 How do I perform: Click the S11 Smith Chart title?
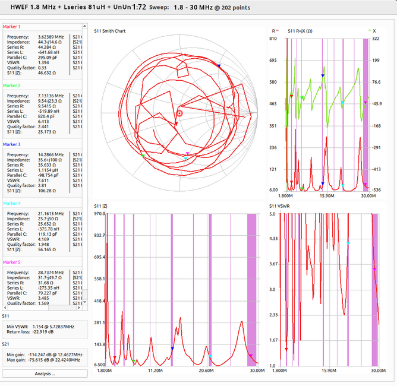110,31
